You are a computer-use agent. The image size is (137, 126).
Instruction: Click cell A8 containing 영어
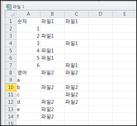click(x=28, y=73)
